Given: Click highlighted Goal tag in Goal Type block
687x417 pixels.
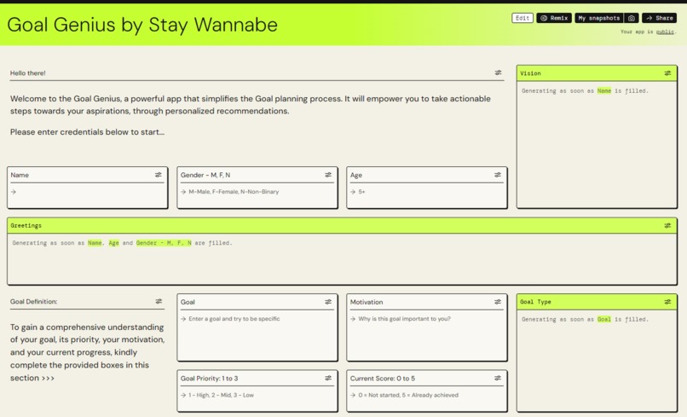Looking at the screenshot, I should pos(604,319).
